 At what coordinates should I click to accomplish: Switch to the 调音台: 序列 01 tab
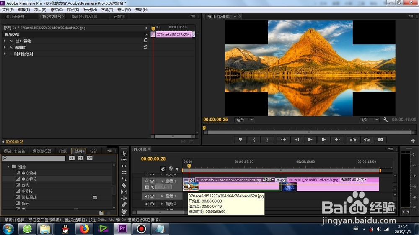pos(84,17)
